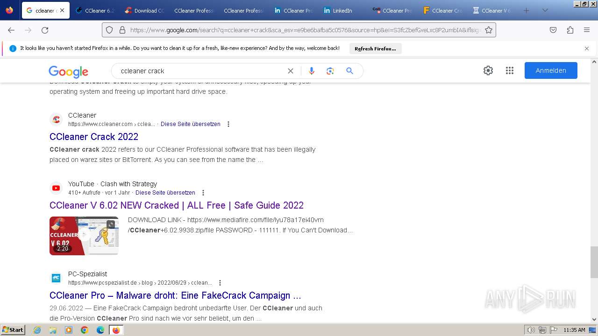Click the CCleaner site favicon in results
This screenshot has height=336, width=598.
point(56,119)
